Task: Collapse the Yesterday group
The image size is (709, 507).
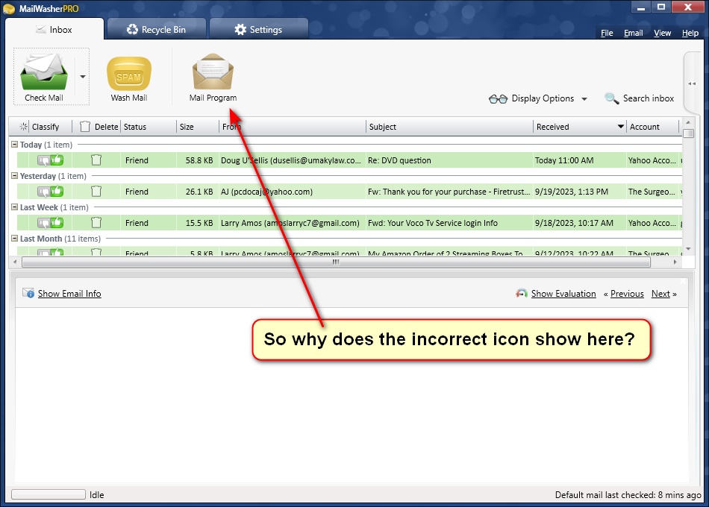Action: click(14, 176)
